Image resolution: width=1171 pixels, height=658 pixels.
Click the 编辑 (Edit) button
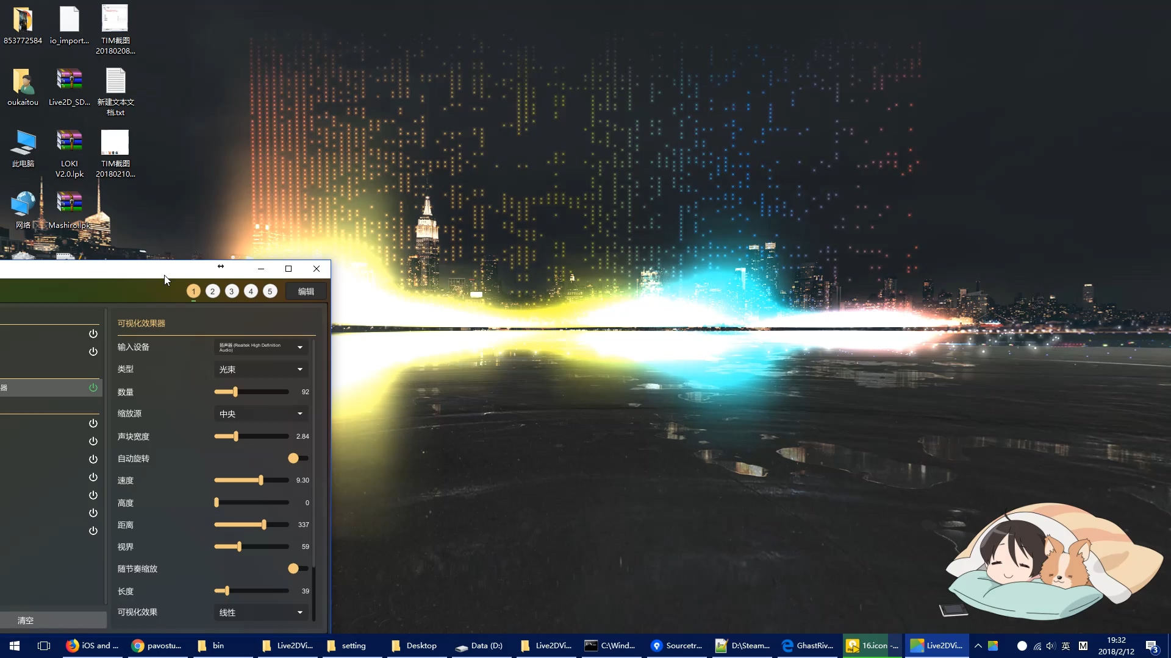click(306, 291)
